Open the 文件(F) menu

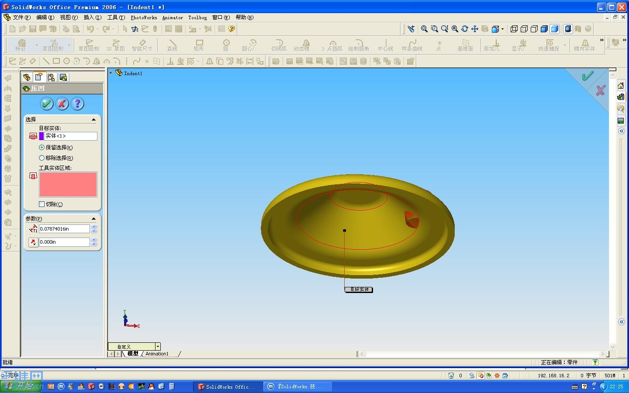(21, 17)
